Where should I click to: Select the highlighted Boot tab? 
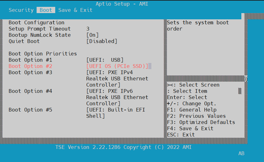46,10
